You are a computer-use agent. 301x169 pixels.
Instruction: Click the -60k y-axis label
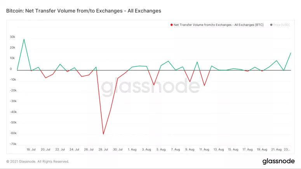pyautogui.click(x=12, y=133)
